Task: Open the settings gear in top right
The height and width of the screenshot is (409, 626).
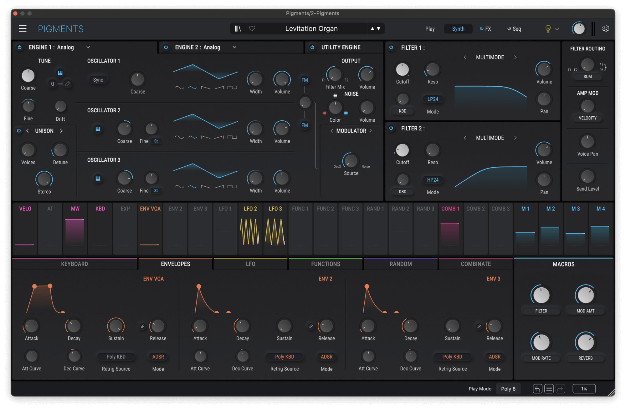Action: point(606,28)
